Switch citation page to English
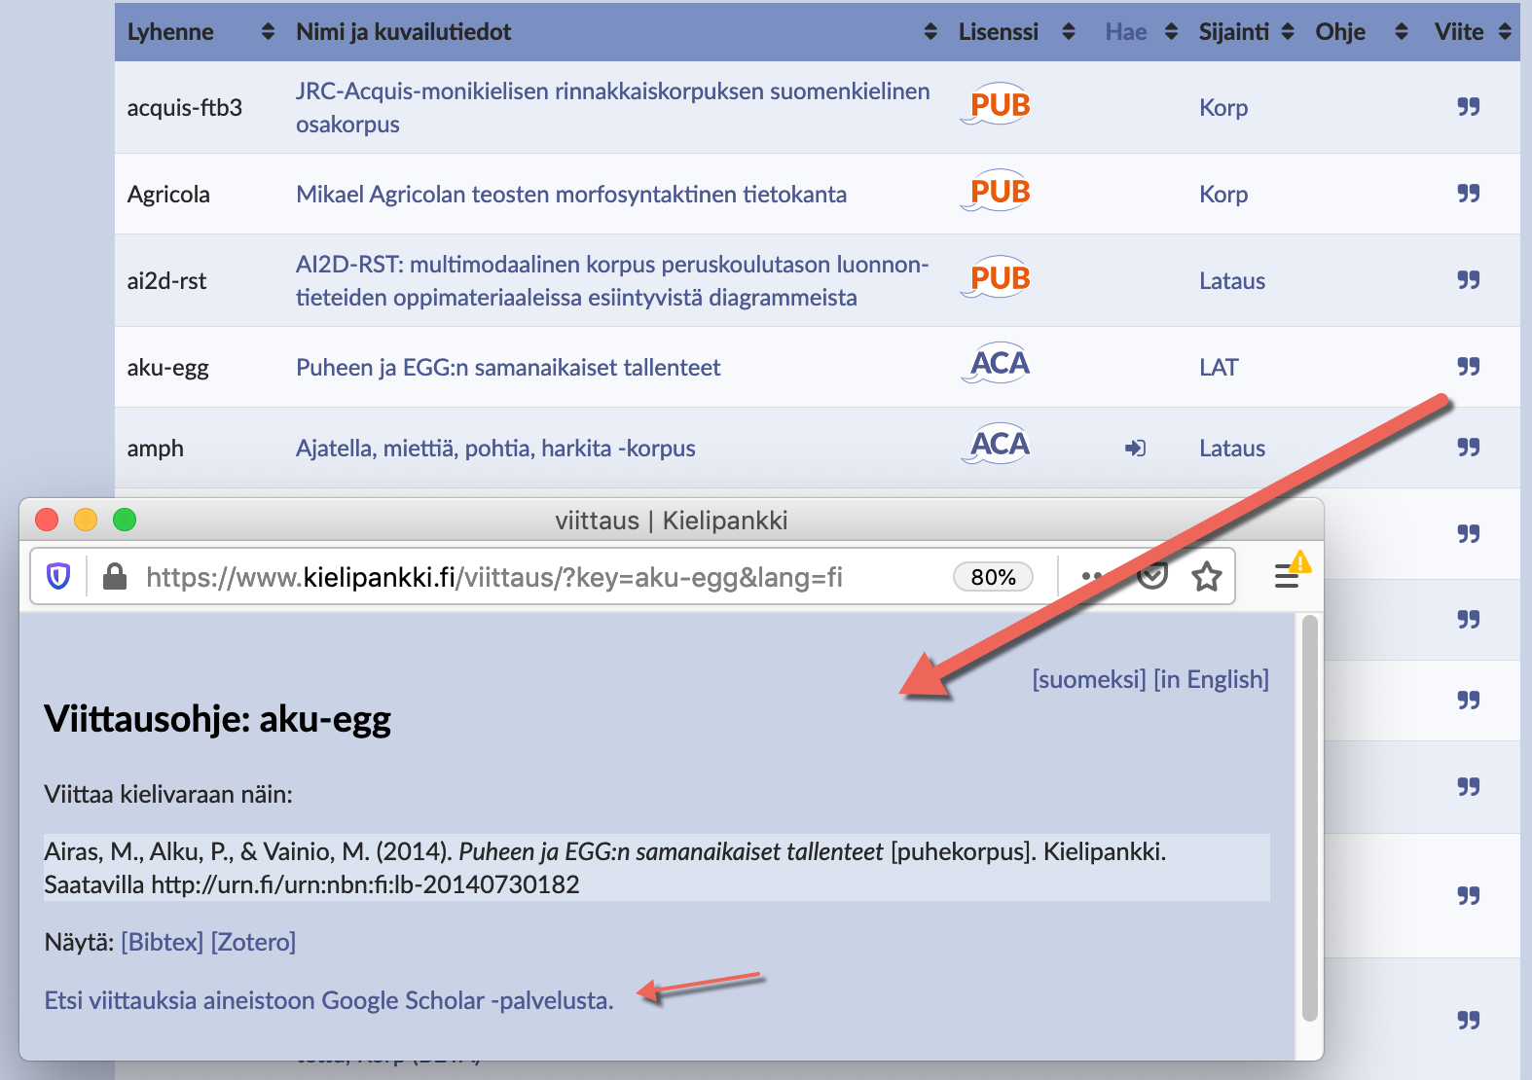 tap(1211, 679)
